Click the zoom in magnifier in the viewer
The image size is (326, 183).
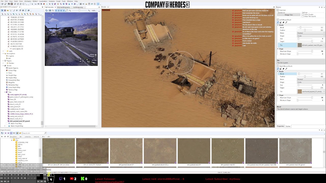(89, 10)
